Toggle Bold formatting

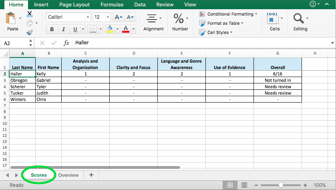tap(52, 29)
